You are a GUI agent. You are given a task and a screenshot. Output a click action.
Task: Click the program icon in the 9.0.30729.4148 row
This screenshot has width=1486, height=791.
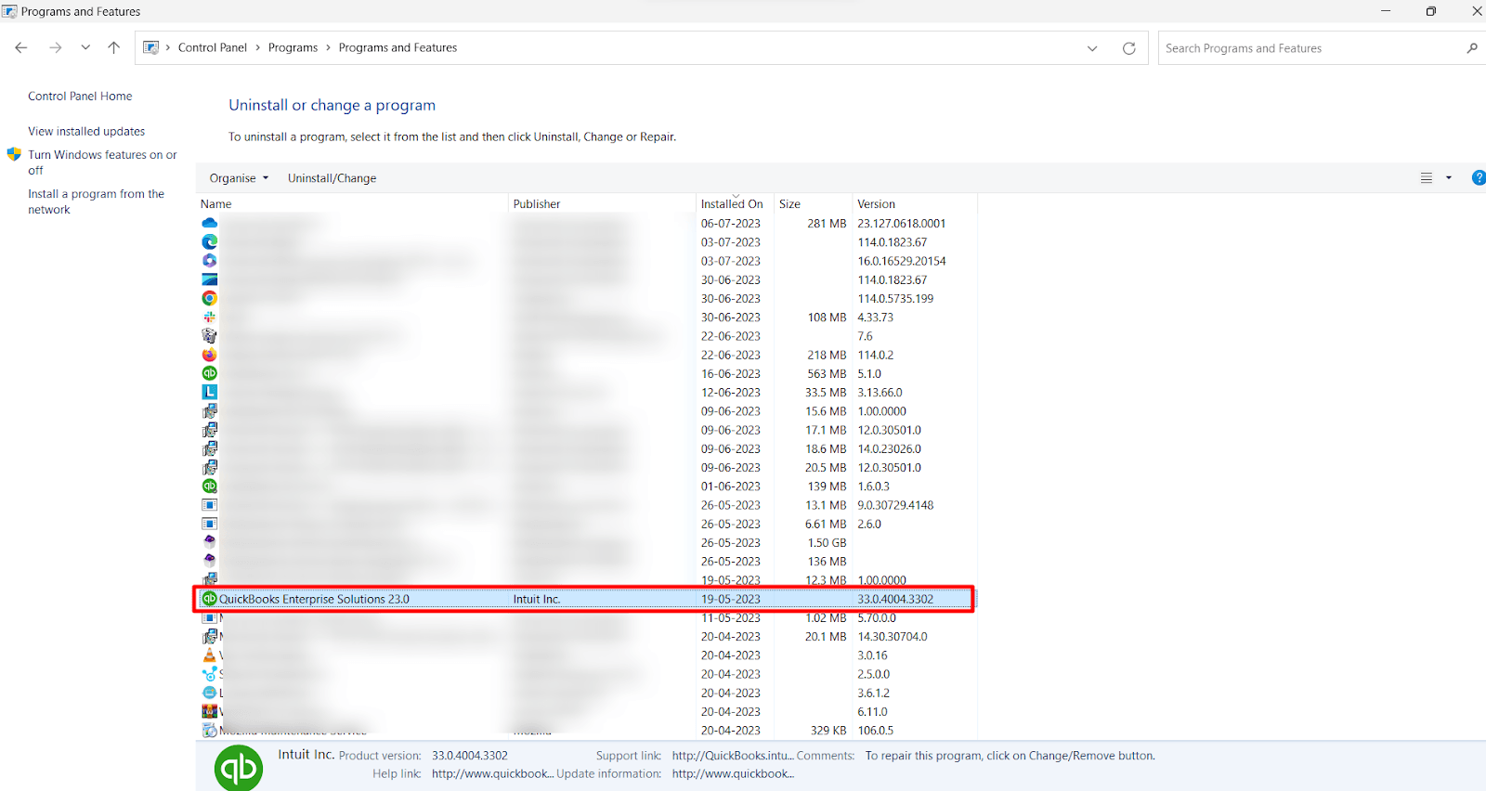pyautogui.click(x=210, y=505)
